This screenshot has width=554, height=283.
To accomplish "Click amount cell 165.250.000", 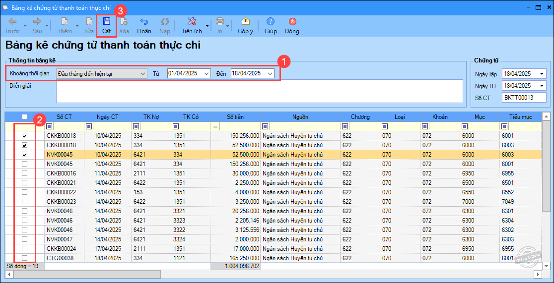I will 235,258.
